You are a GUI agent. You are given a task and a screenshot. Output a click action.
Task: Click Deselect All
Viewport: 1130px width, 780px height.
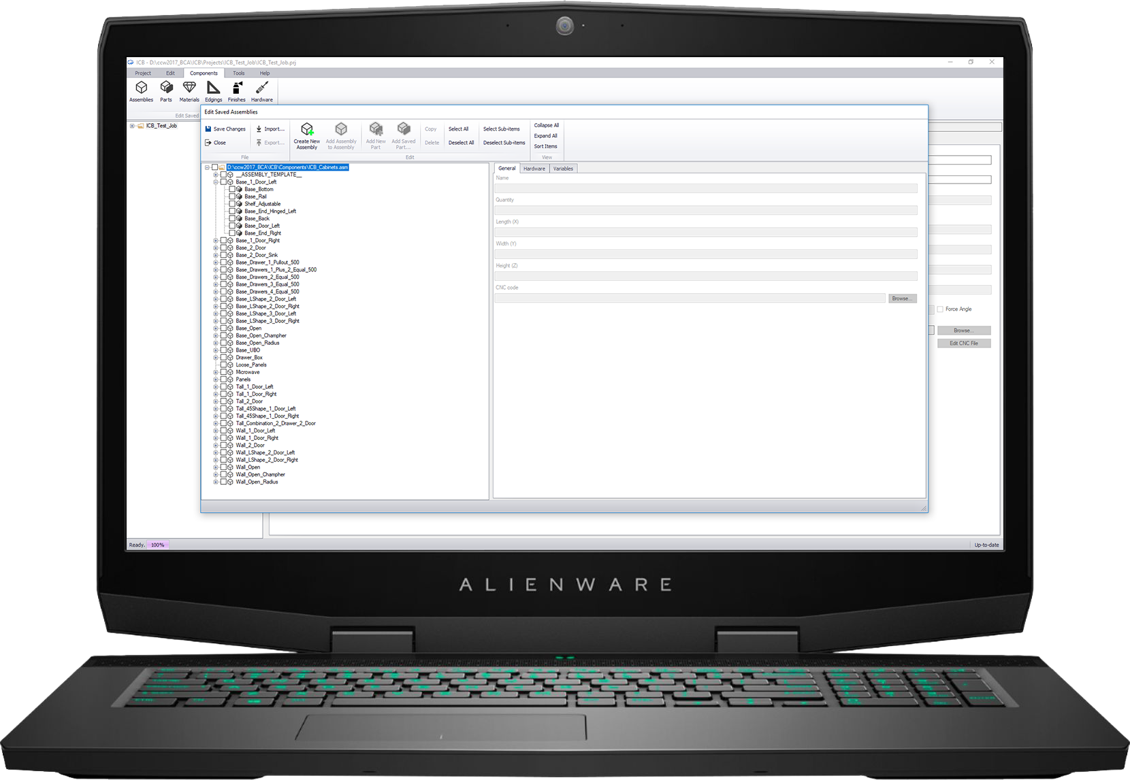461,143
